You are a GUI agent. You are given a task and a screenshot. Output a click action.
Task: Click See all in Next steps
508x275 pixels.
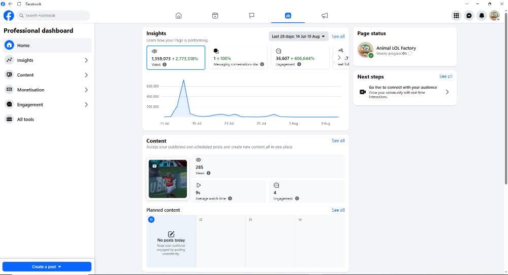(x=446, y=76)
